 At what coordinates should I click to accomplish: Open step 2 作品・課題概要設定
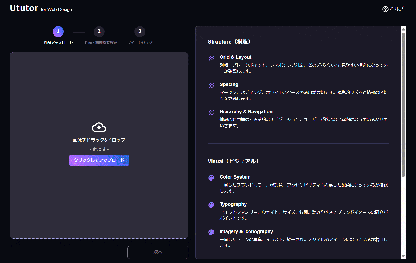pyautogui.click(x=99, y=31)
